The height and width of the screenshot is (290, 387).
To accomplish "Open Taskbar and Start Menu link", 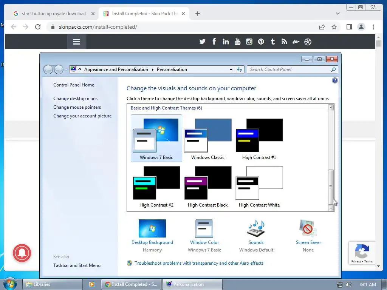I will coord(77,265).
